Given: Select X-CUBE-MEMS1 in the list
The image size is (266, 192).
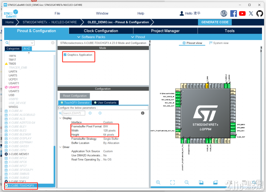Looking at the screenshot, I should 19,154.
